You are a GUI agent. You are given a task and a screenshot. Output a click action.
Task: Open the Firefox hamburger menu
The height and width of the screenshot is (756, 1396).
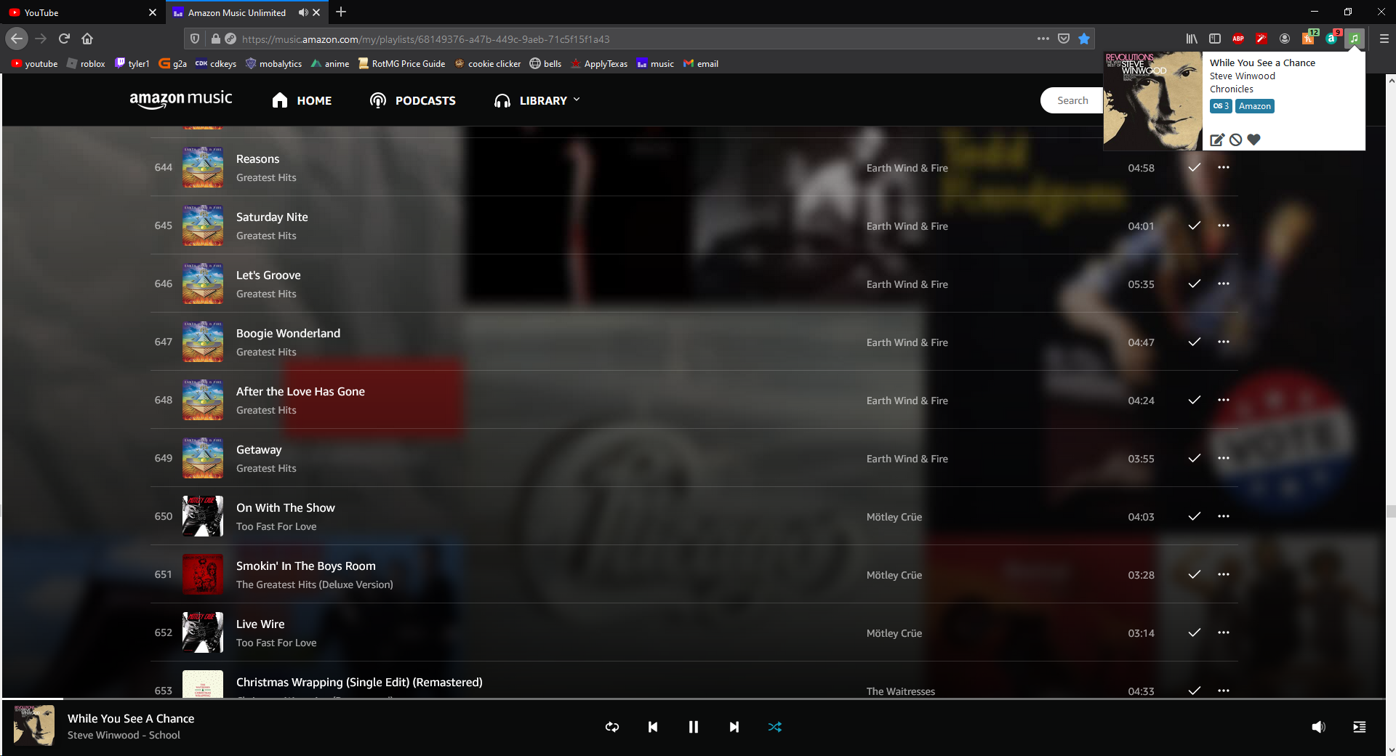click(1384, 39)
